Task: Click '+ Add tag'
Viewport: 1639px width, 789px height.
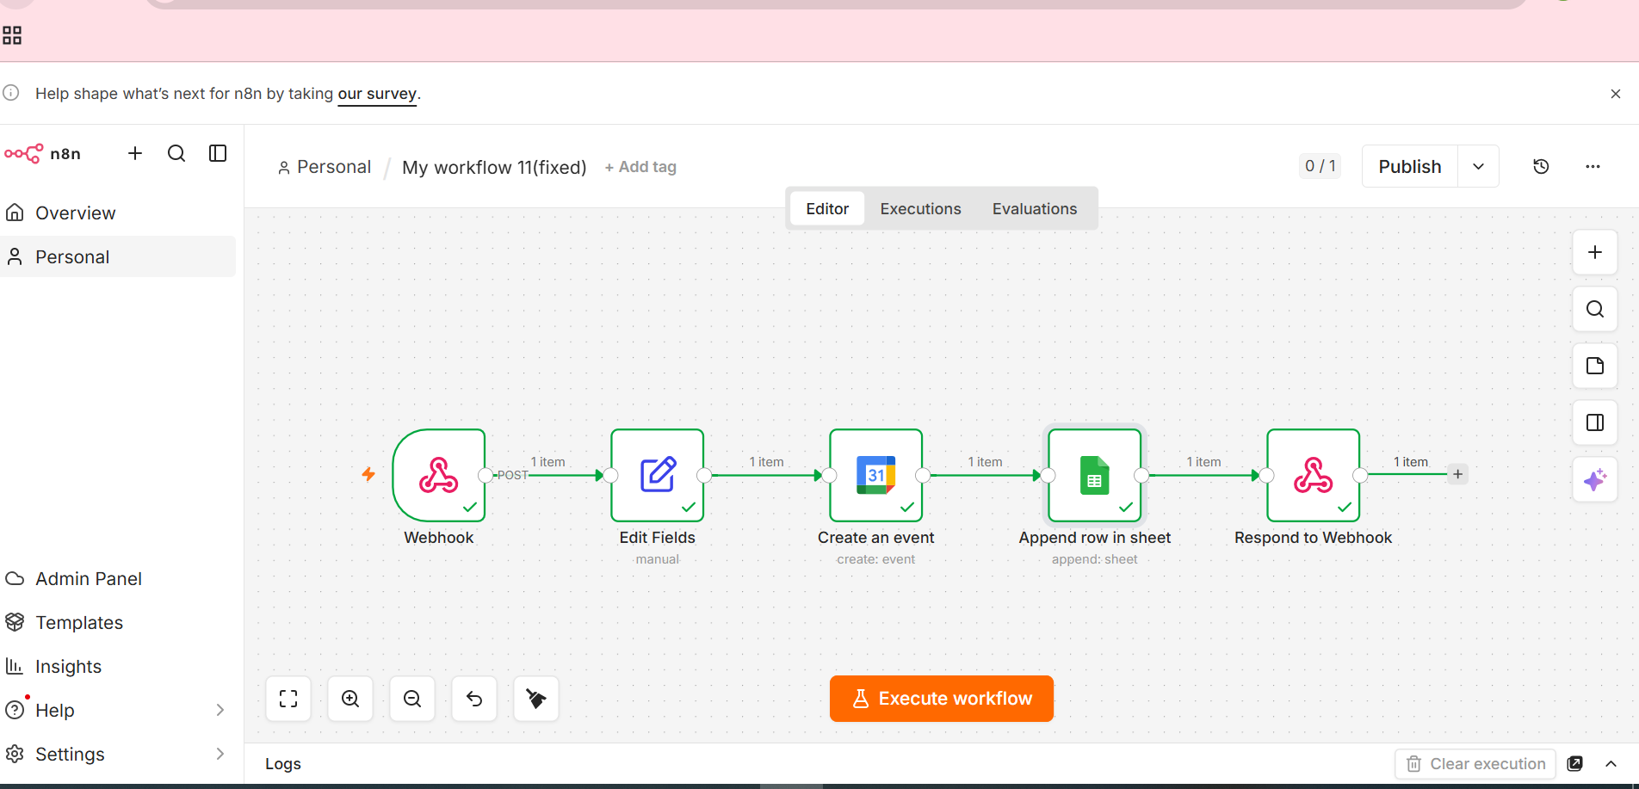Action: point(640,167)
